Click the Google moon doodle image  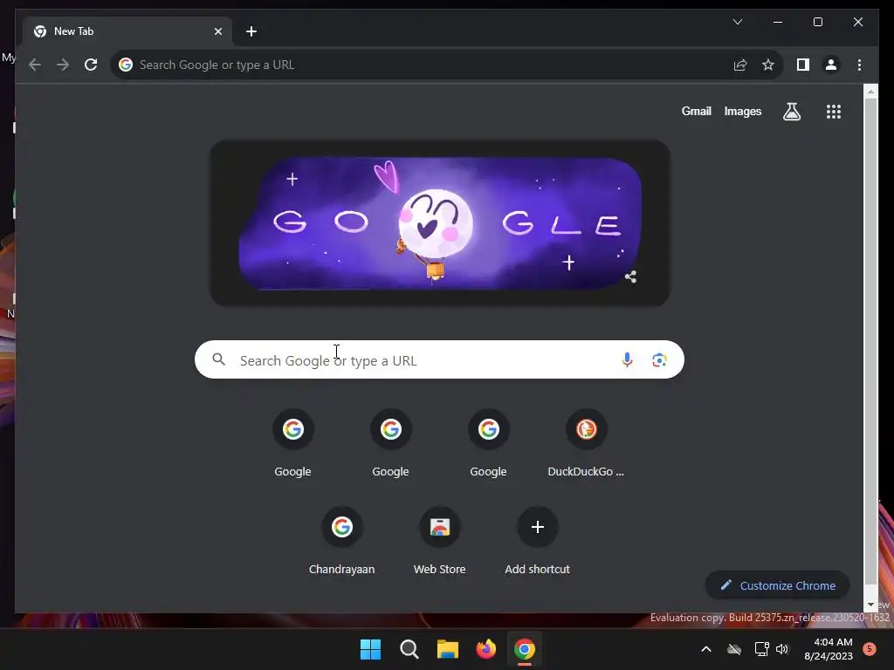click(440, 223)
